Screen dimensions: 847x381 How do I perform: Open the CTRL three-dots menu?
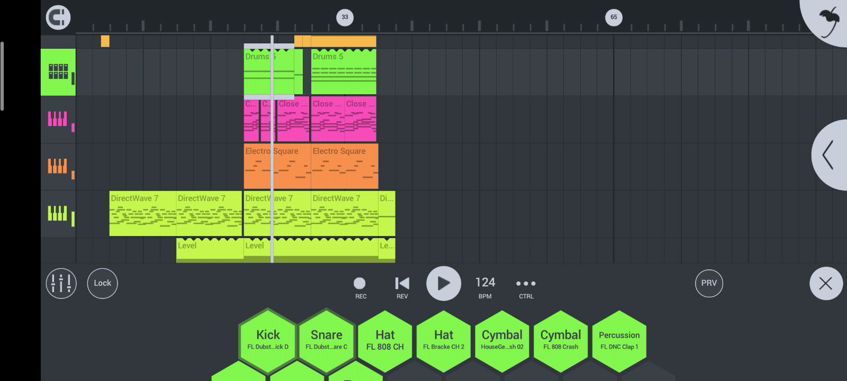pos(526,287)
